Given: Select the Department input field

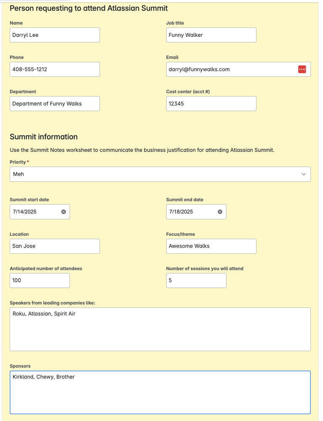Looking at the screenshot, I should coord(55,104).
